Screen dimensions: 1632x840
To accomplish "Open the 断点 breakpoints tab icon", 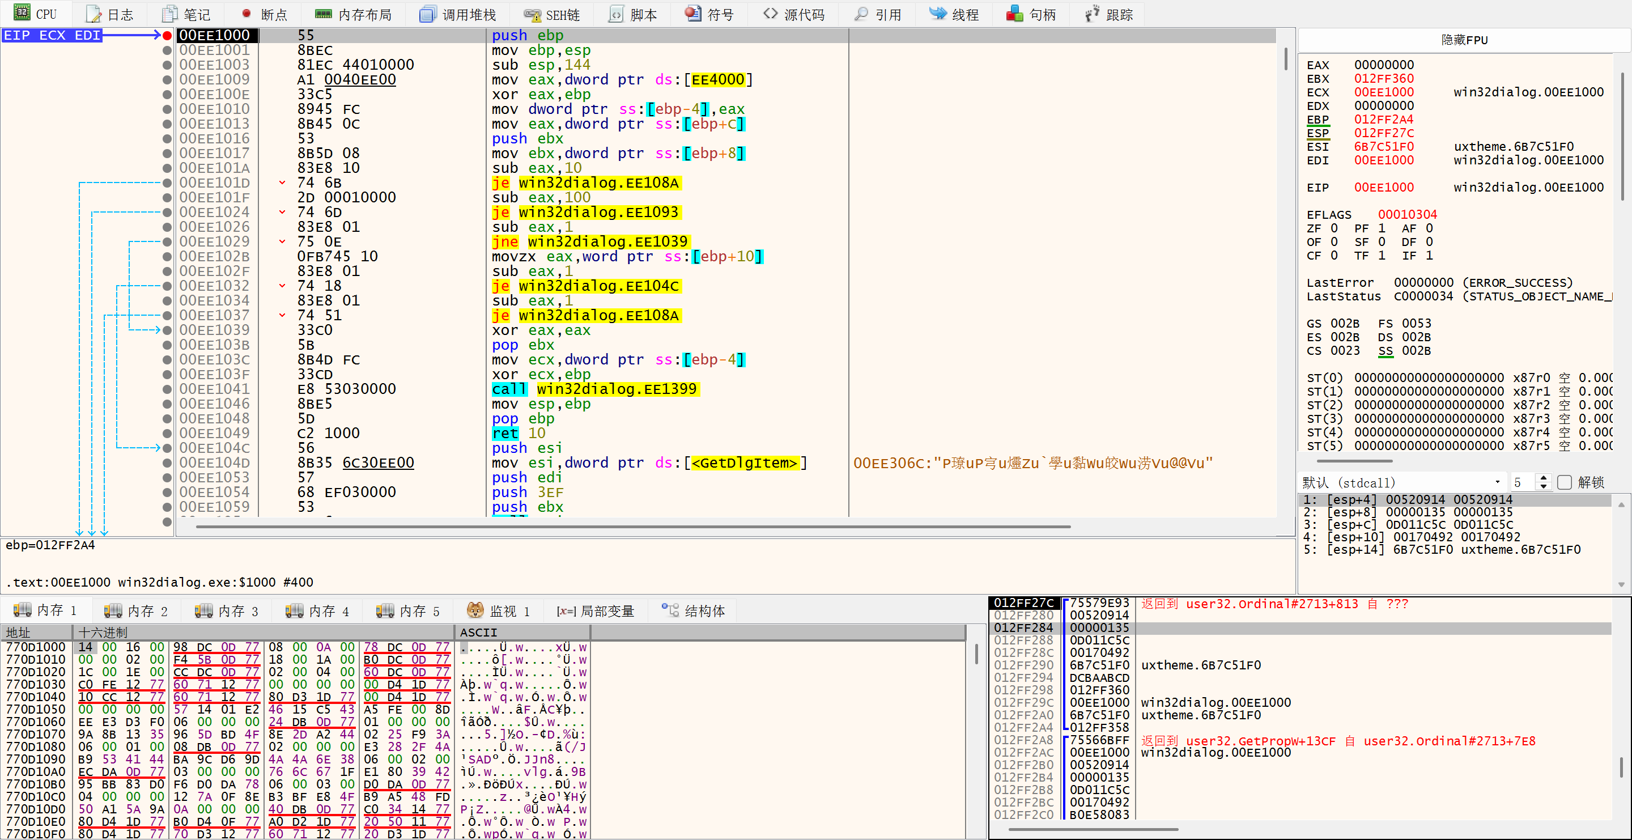I will pyautogui.click(x=246, y=14).
